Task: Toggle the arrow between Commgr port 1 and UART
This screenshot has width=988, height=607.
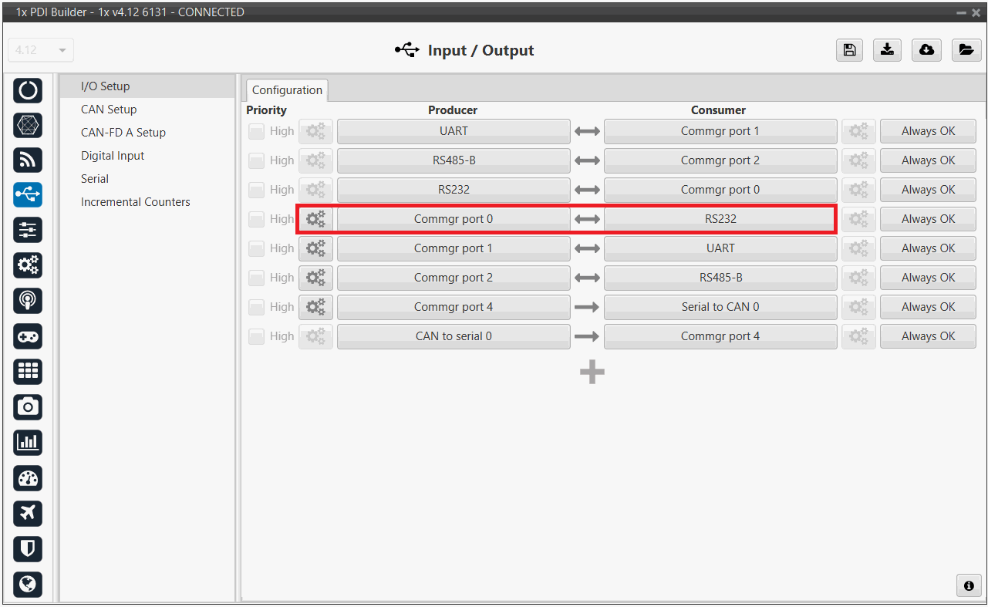Action: pos(587,248)
